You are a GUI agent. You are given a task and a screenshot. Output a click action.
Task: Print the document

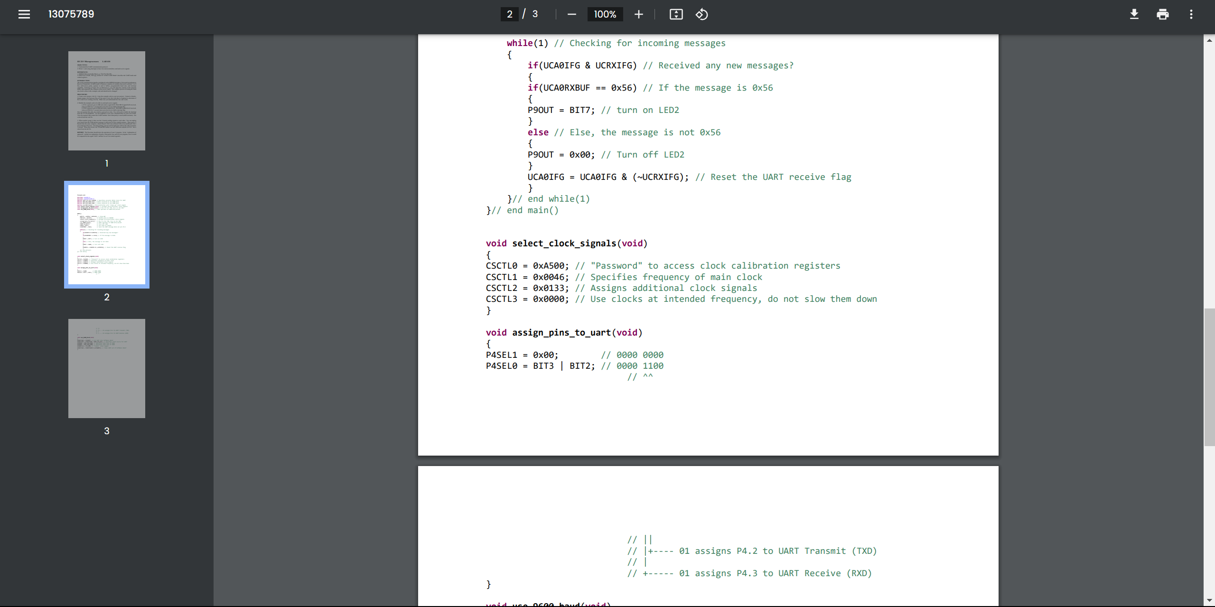(x=1162, y=14)
